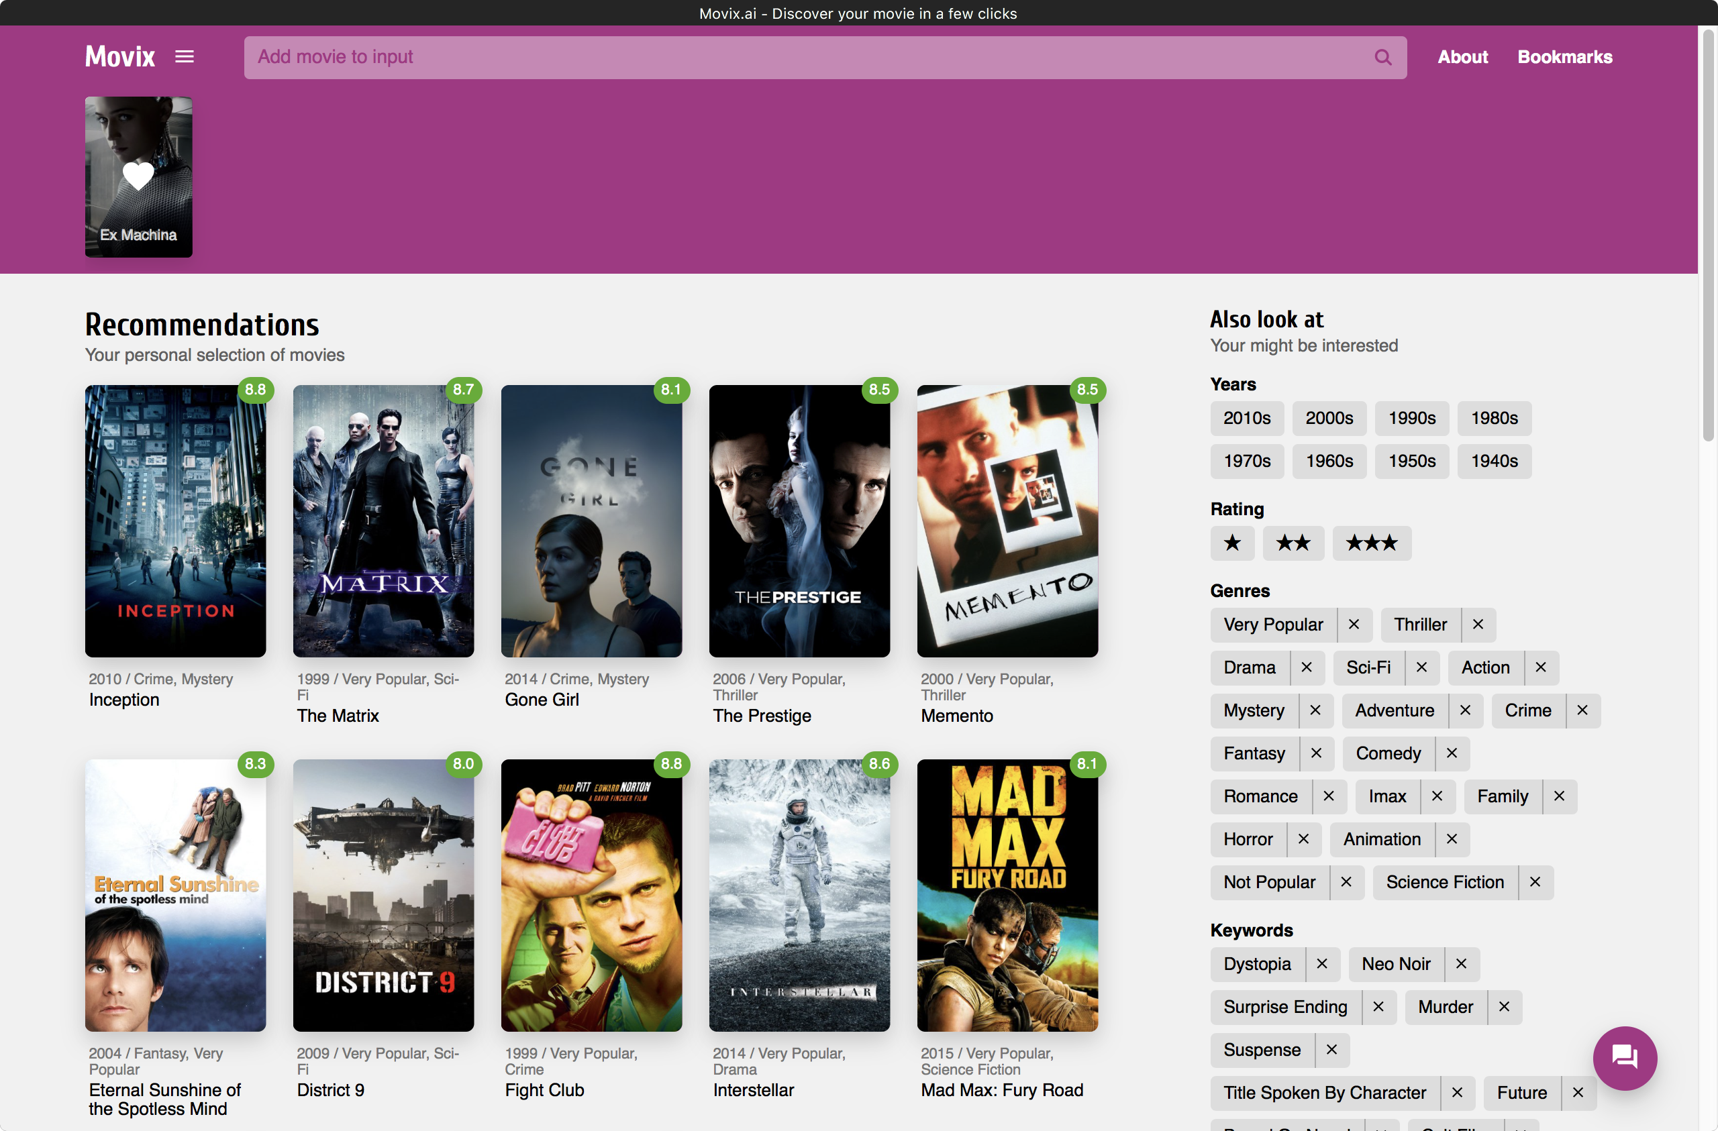
Task: Select the three-star rating filter
Action: 1371,543
